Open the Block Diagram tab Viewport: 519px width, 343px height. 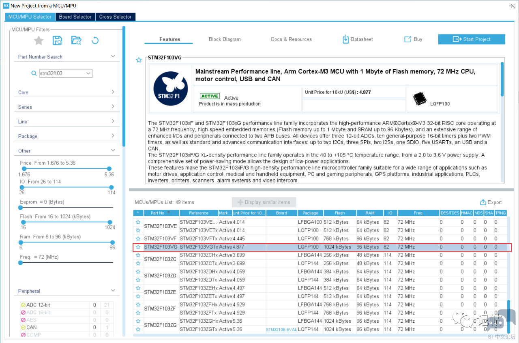225,39
